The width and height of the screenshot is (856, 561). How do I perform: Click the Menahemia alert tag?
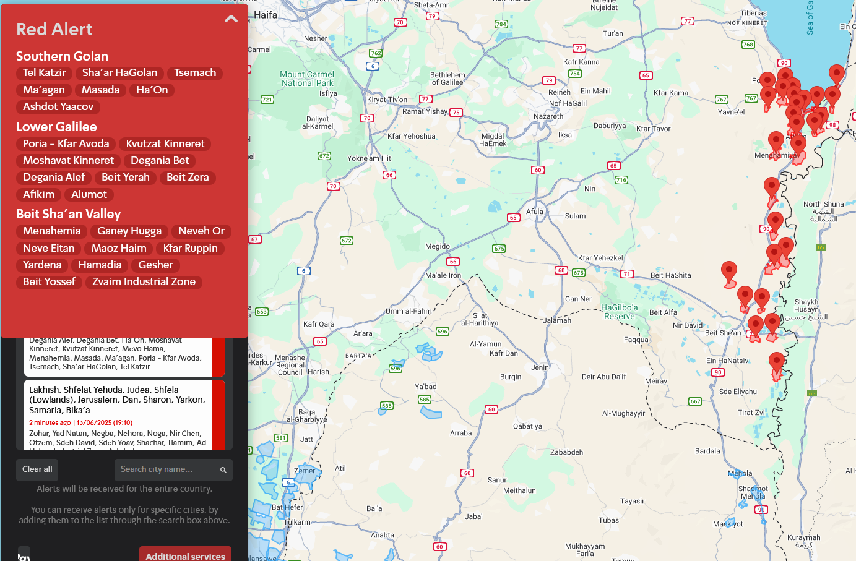52,231
